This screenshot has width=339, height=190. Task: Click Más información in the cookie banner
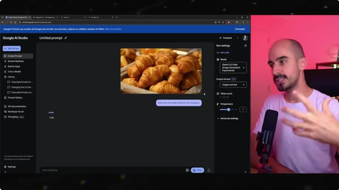113,29
